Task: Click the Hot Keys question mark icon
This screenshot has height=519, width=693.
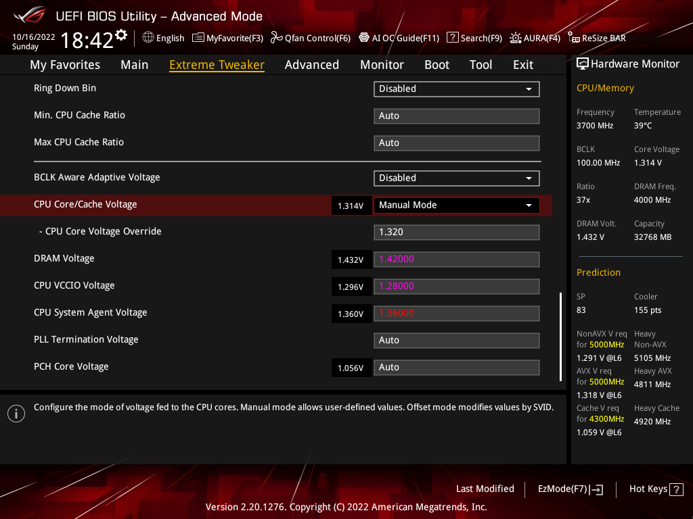Action: tap(676, 489)
